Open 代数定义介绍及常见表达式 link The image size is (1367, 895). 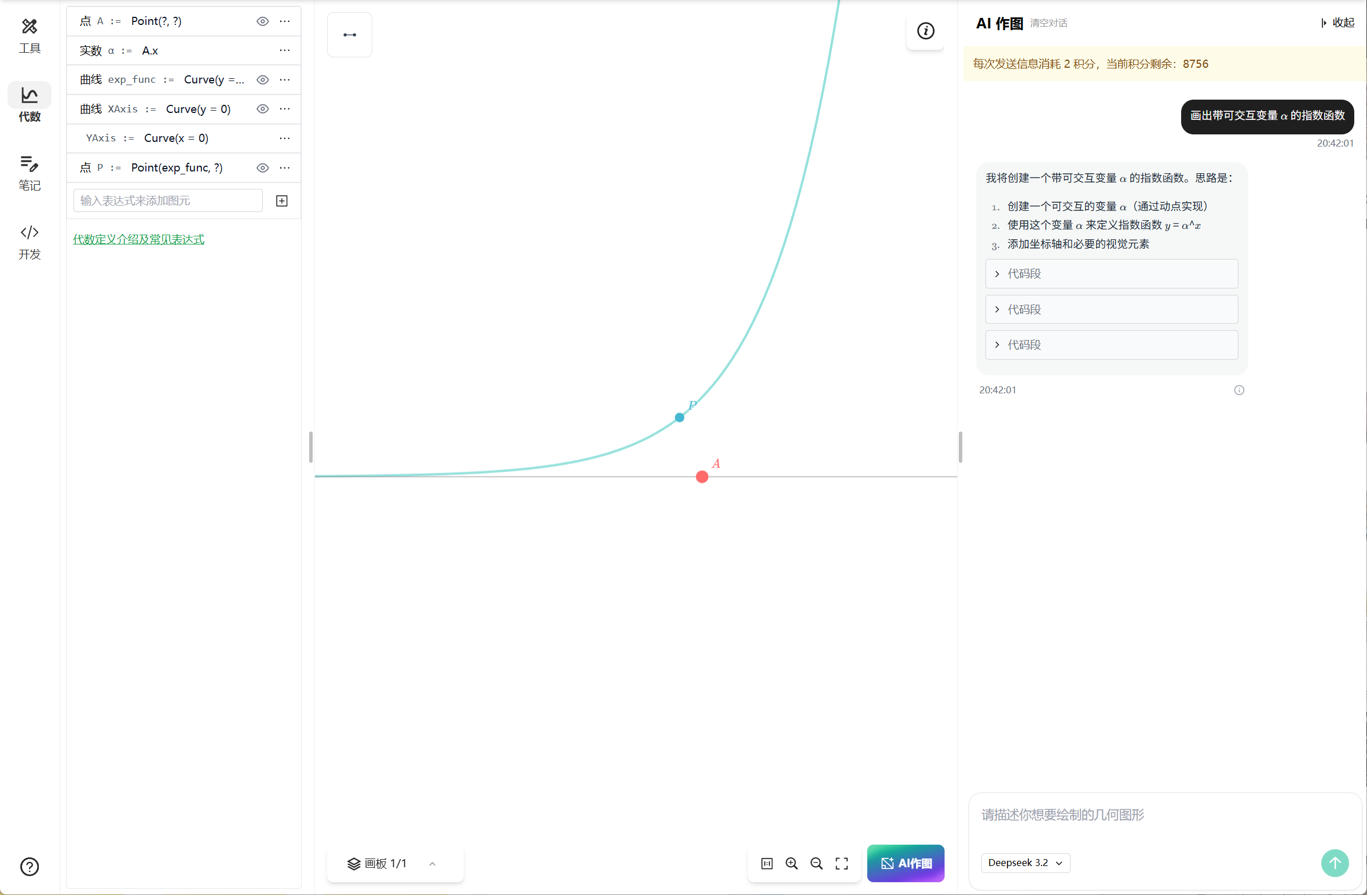pos(138,239)
